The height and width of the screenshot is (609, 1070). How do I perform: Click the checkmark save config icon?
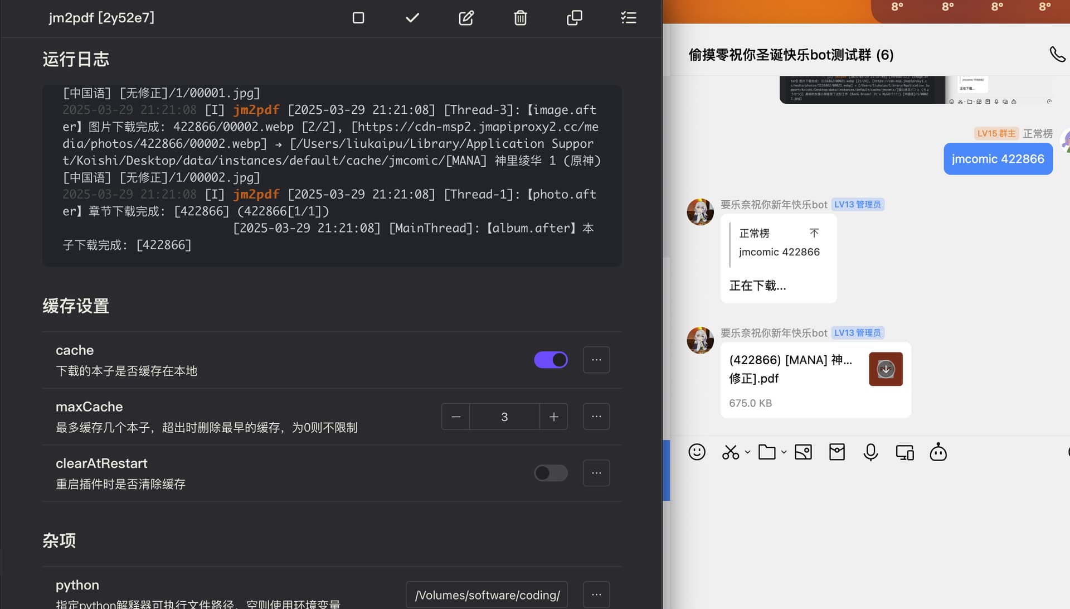point(412,18)
